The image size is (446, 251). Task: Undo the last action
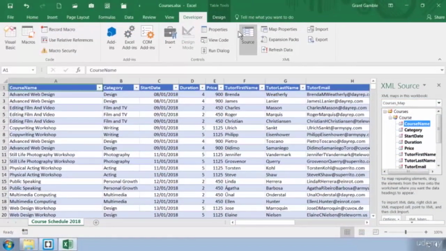click(x=26, y=6)
